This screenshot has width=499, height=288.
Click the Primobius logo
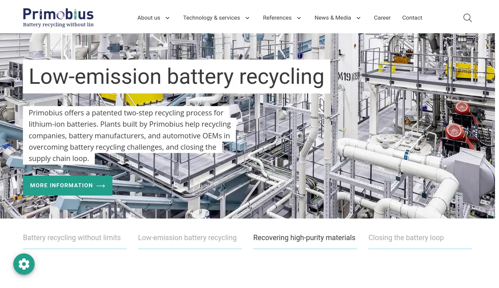point(58,17)
